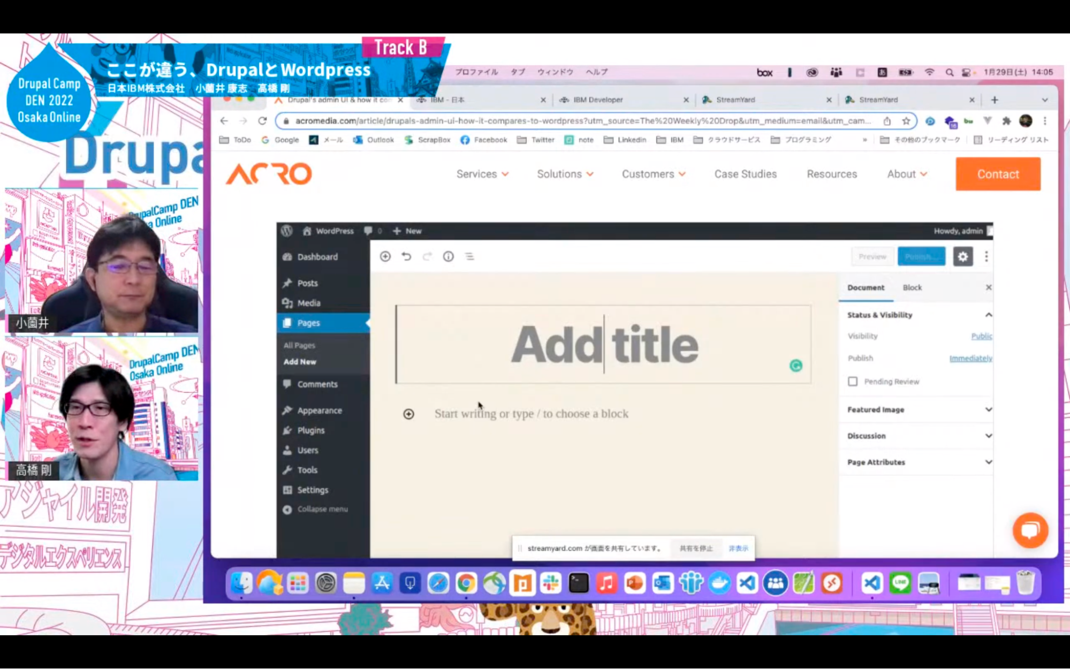Image resolution: width=1070 pixels, height=669 pixels.
Task: Click the block info icon
Action: coord(448,256)
